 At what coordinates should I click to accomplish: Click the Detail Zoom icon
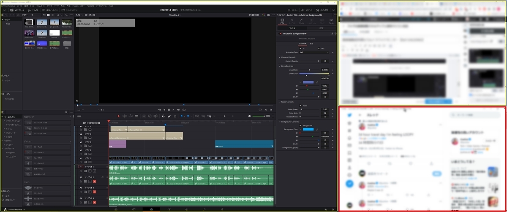point(203,116)
